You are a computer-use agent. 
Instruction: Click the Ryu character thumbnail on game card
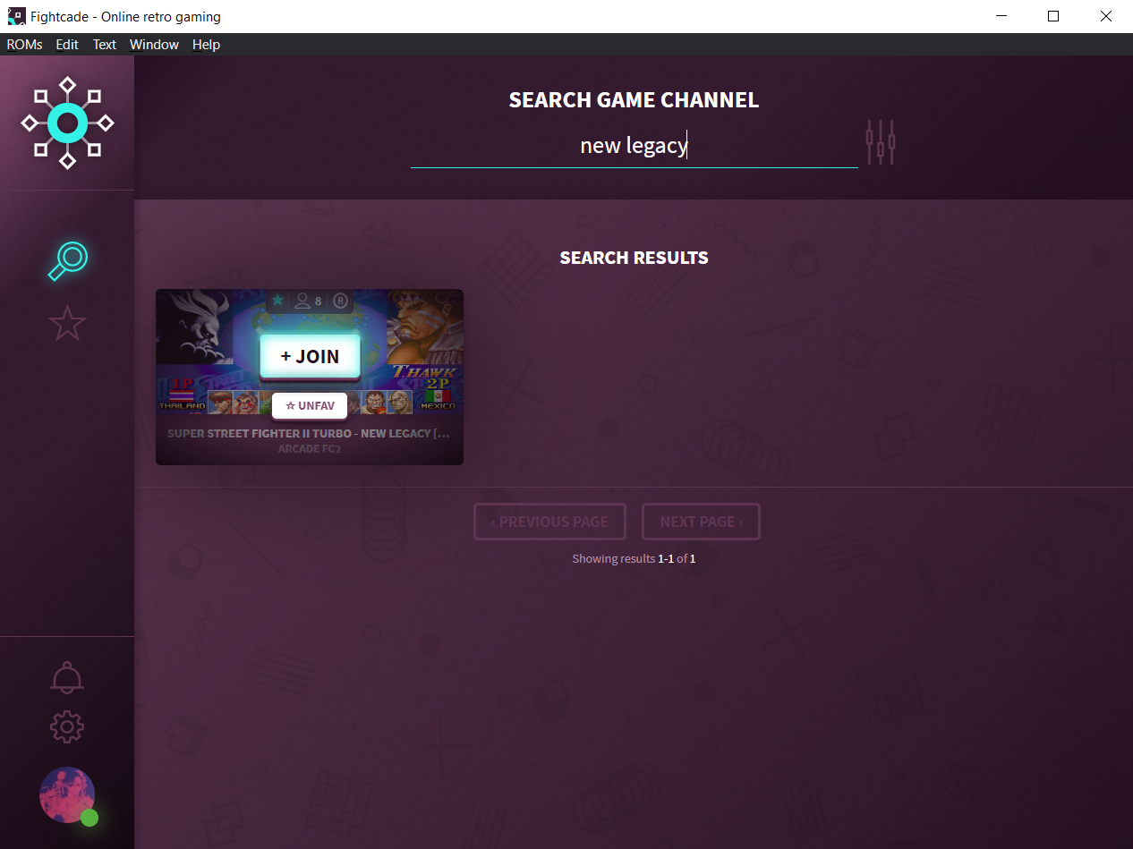[220, 402]
